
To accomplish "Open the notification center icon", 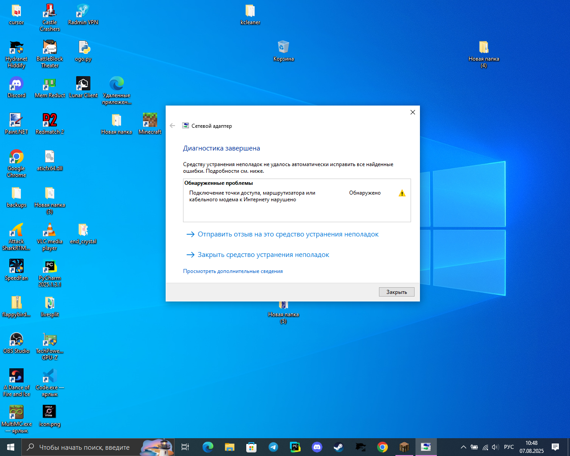I will (555, 447).
